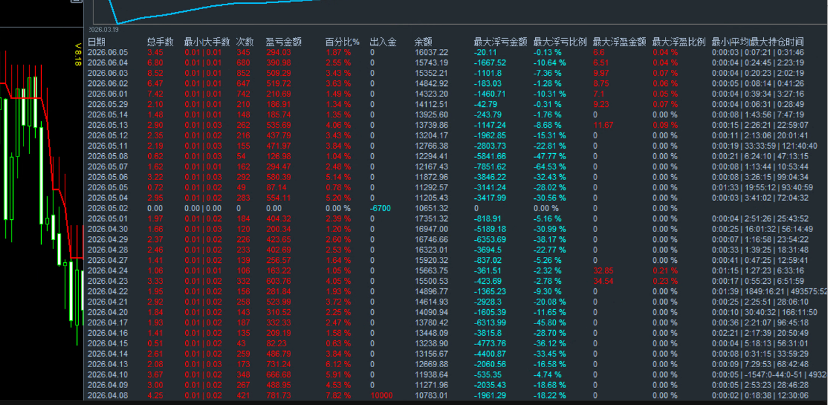Click percentage value 5.20 %

[x=338, y=198]
